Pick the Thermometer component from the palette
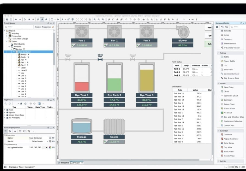This screenshot has width=246, height=171. (230, 44)
